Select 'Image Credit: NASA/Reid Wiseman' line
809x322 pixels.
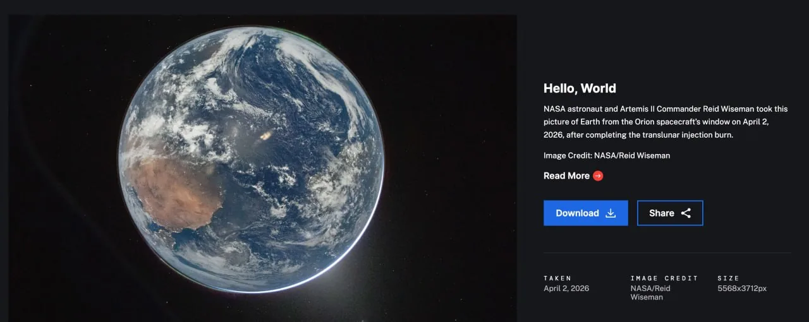pyautogui.click(x=607, y=155)
